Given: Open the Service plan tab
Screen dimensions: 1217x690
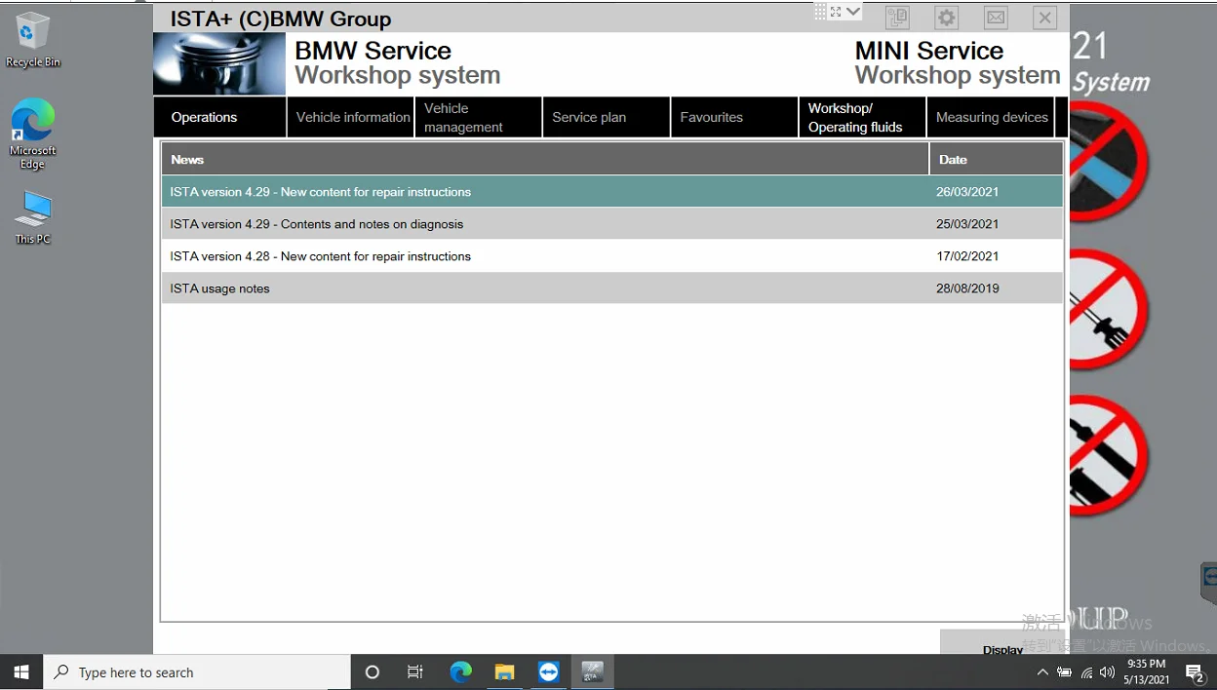Looking at the screenshot, I should [x=607, y=117].
